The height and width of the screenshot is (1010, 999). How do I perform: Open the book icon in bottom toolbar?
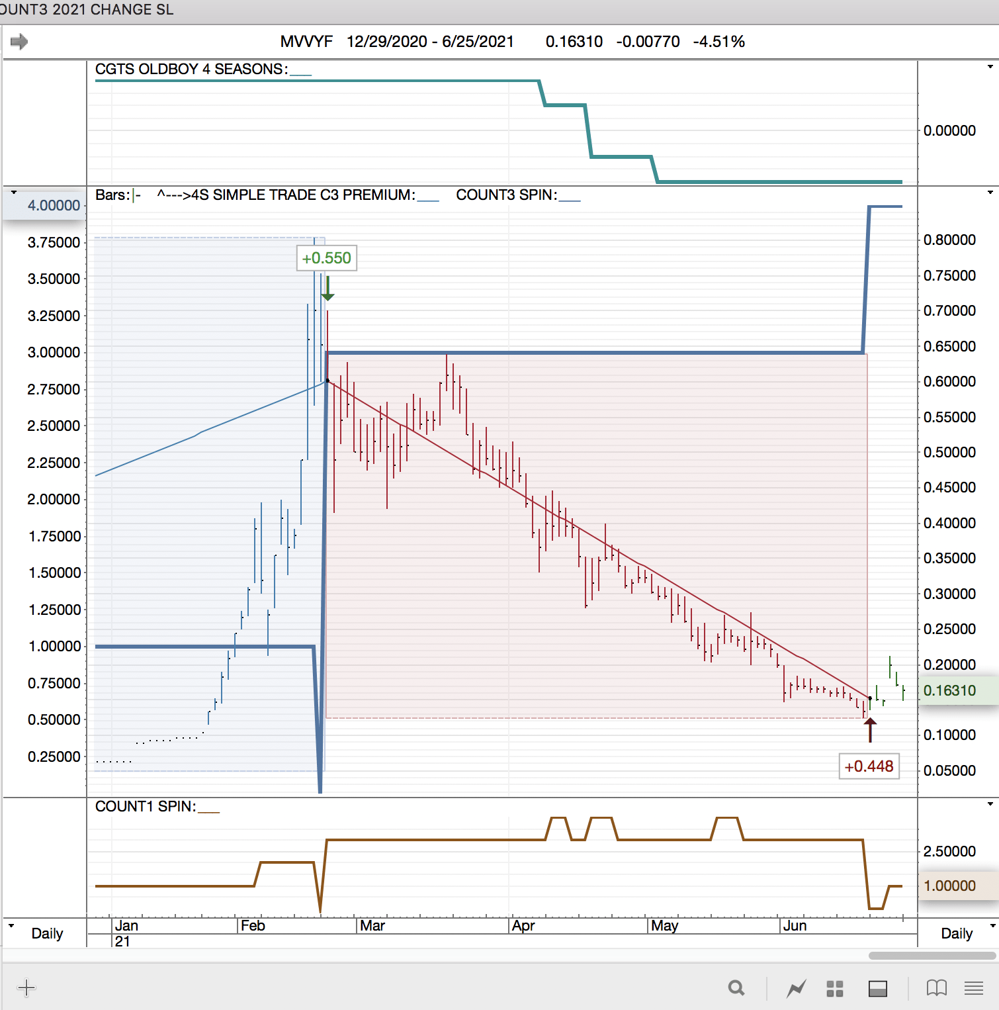[936, 988]
